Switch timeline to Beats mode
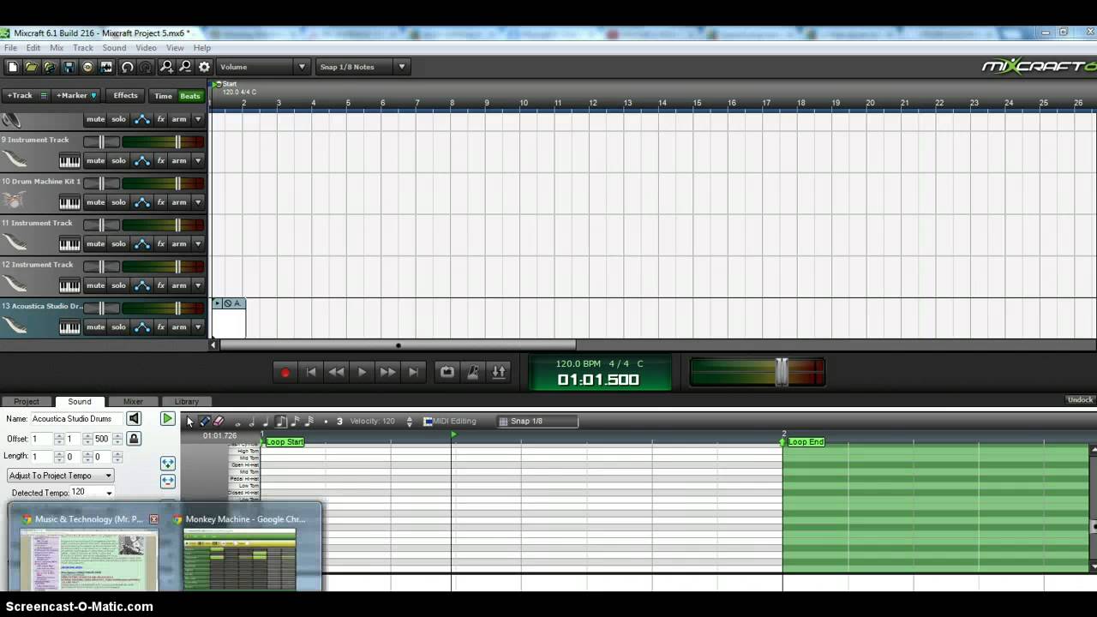Image resolution: width=1097 pixels, height=617 pixels. 190,96
